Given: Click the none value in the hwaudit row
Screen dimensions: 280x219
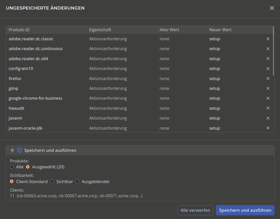Looking at the screenshot, I should click(164, 108).
